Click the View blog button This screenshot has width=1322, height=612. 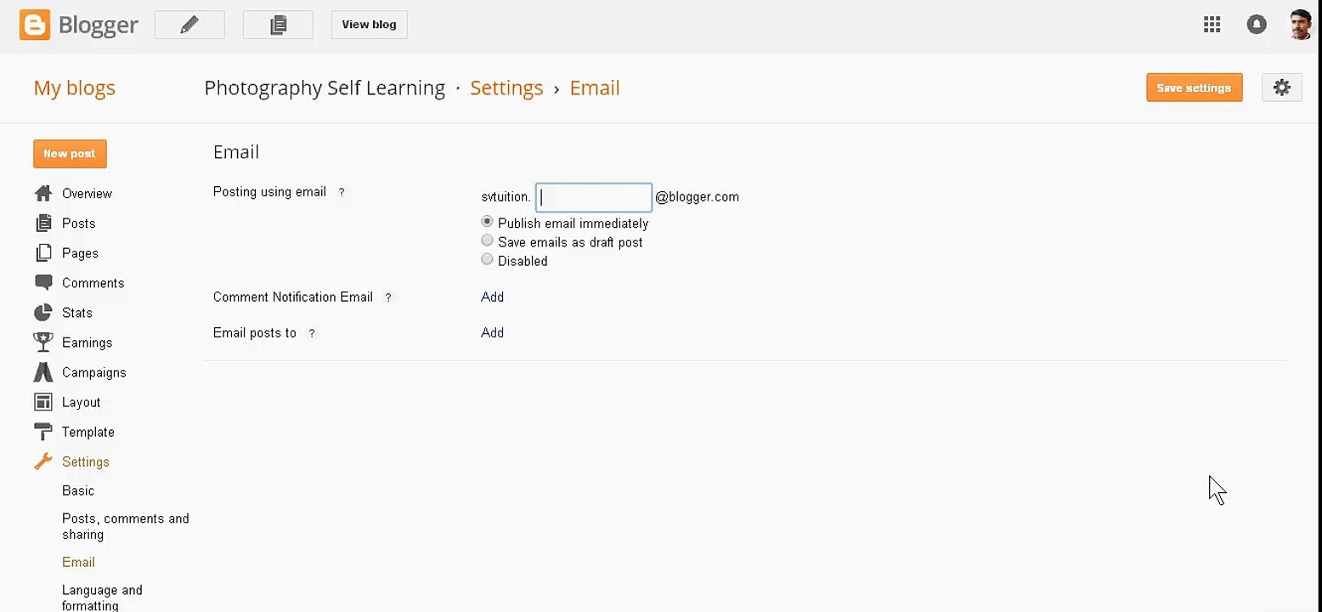pos(369,25)
